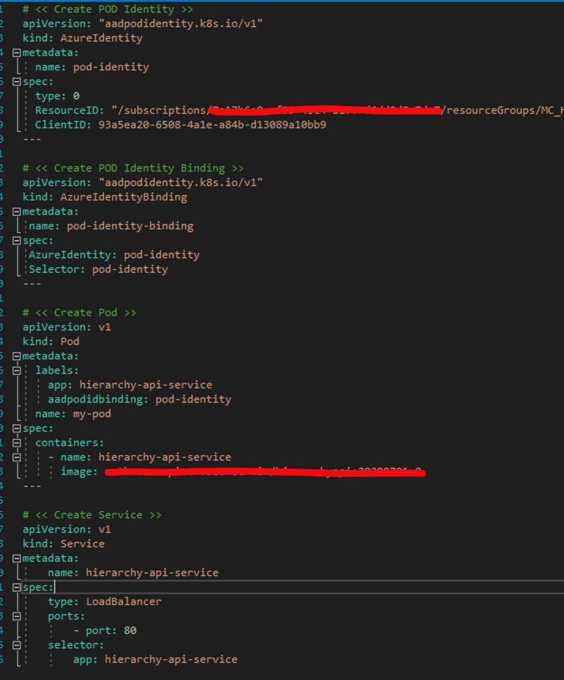Place cursor on the ClientID value line
The image size is (564, 680).
click(181, 124)
